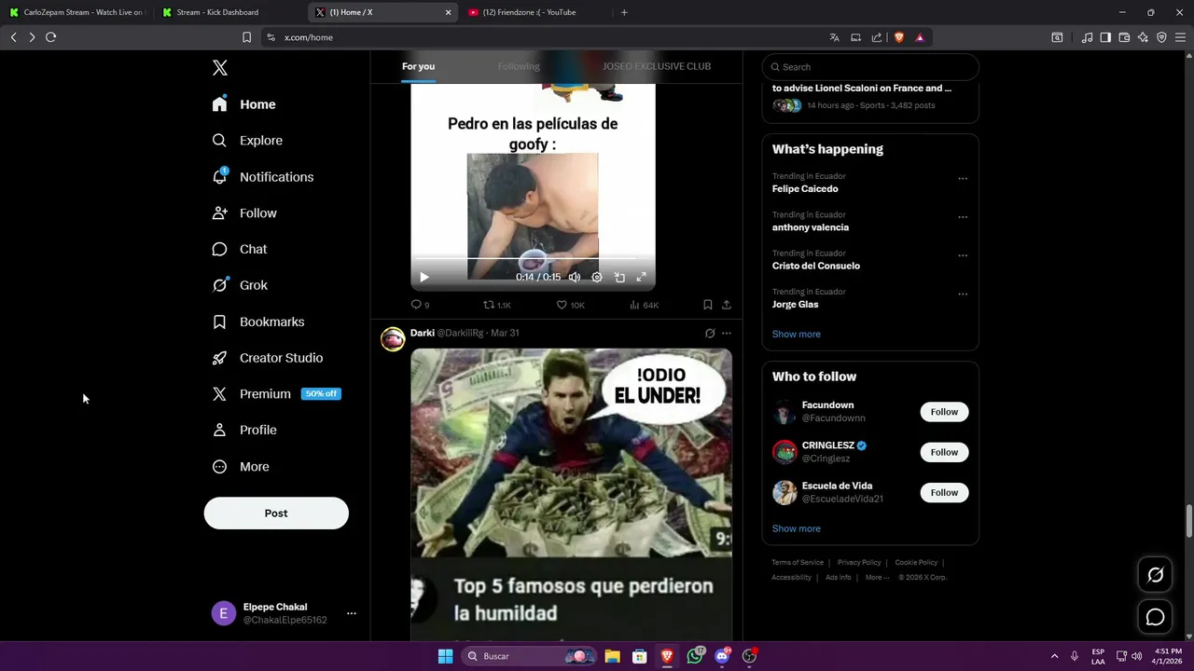
Task: Click the Post button
Action: pos(276,514)
